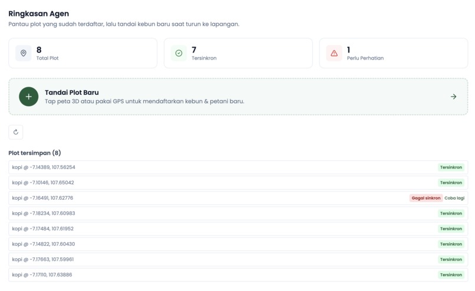
Task: Click the Tersinkron summary card label
Action: 204,58
